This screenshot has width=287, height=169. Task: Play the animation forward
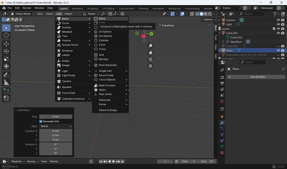pyautogui.click(x=114, y=161)
